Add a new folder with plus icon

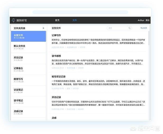tap(43, 28)
